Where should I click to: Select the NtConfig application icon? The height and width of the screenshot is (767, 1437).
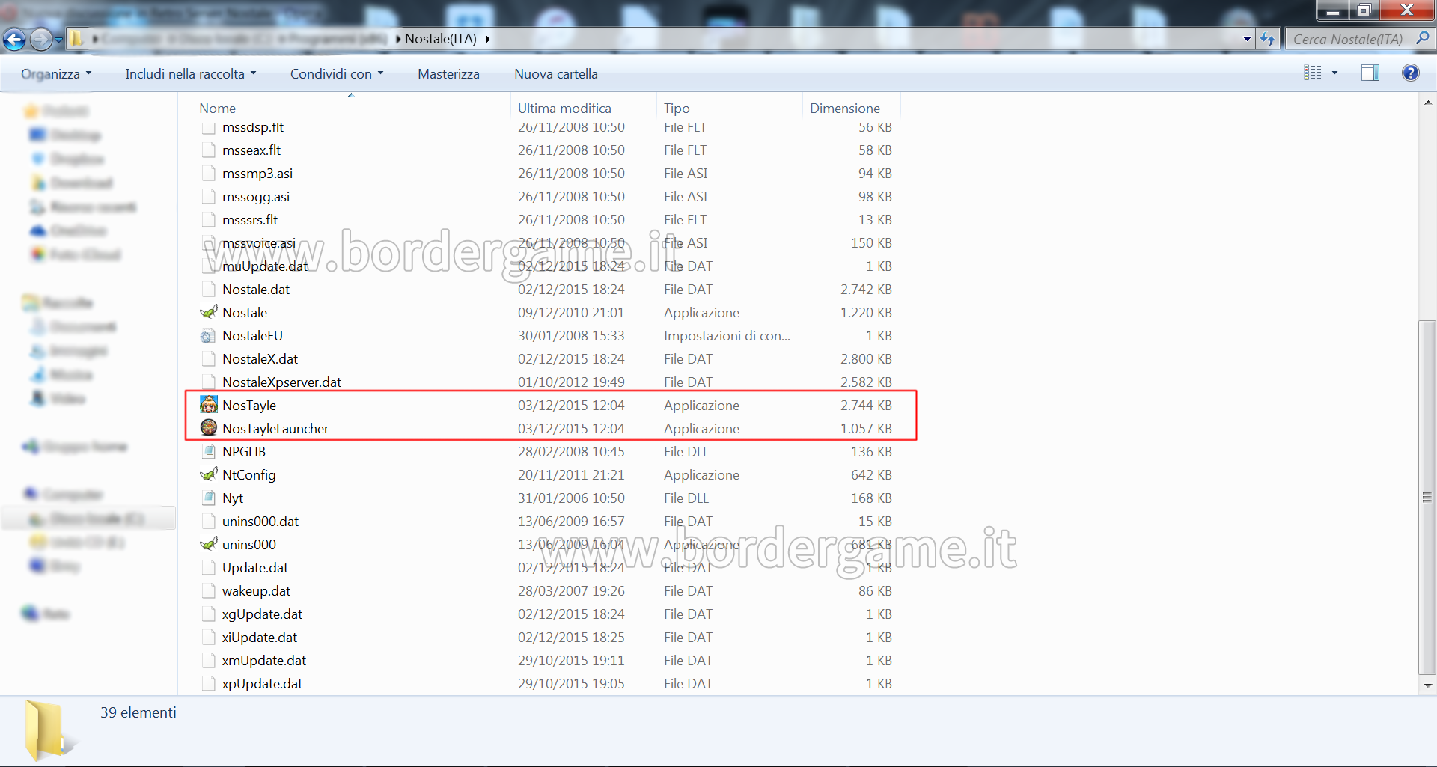(x=209, y=474)
